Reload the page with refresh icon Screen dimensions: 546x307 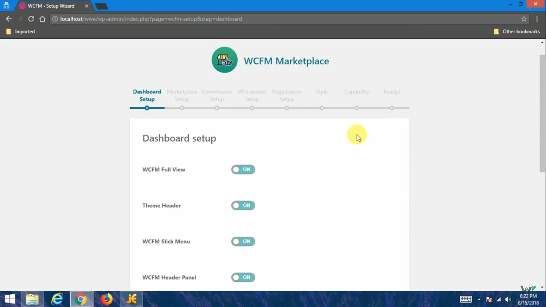click(x=31, y=19)
